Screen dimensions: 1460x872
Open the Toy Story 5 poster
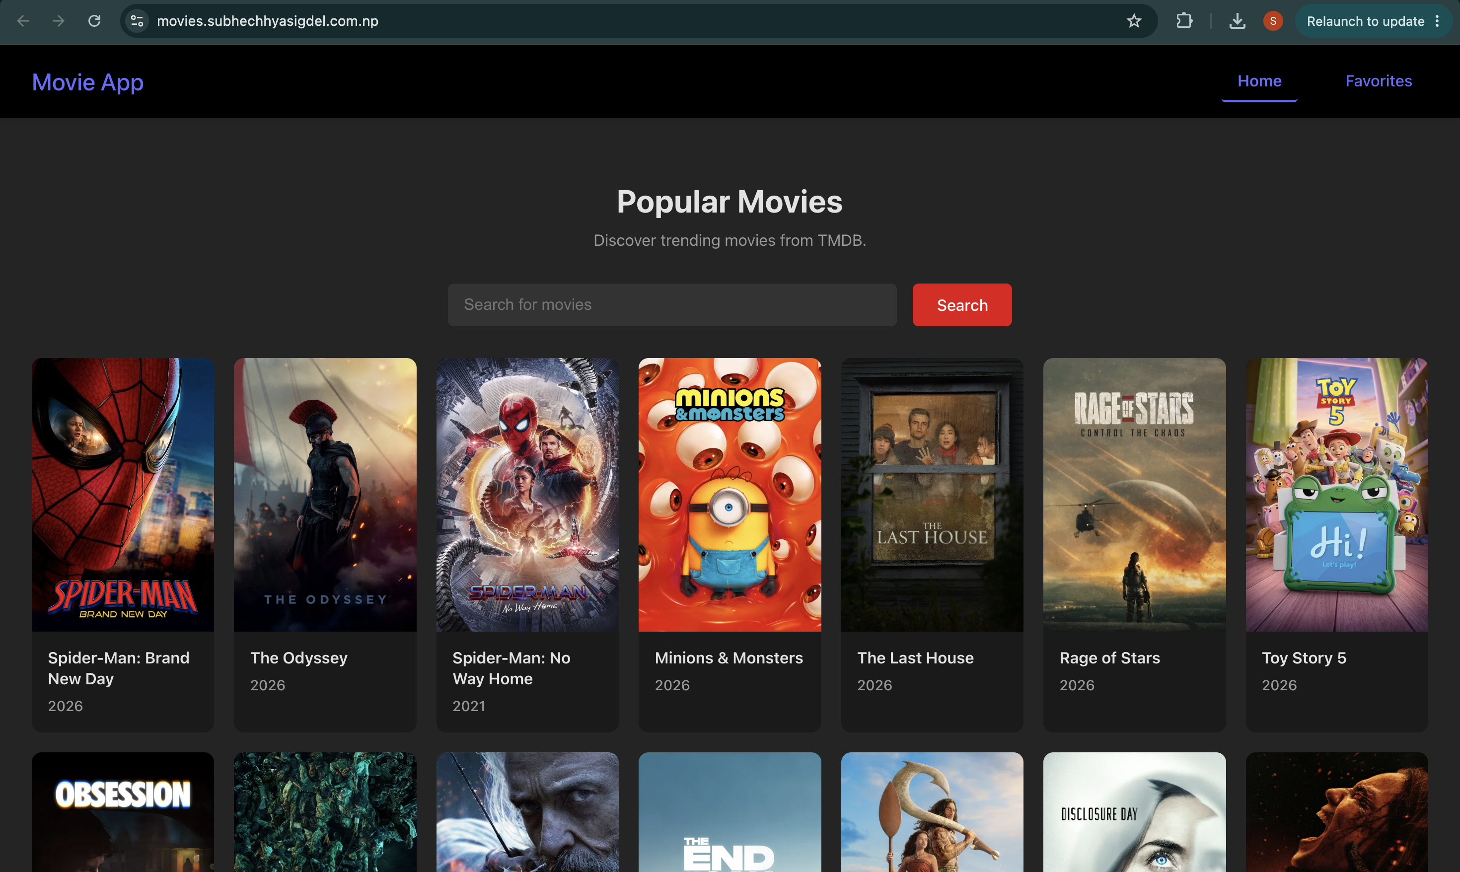1337,495
